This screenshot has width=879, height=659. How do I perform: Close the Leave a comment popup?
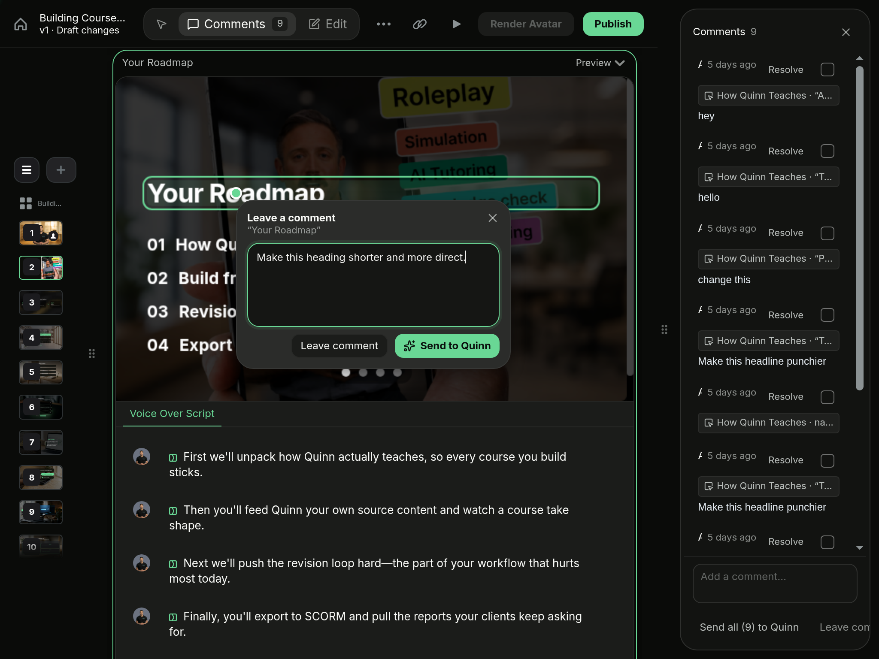tap(493, 218)
